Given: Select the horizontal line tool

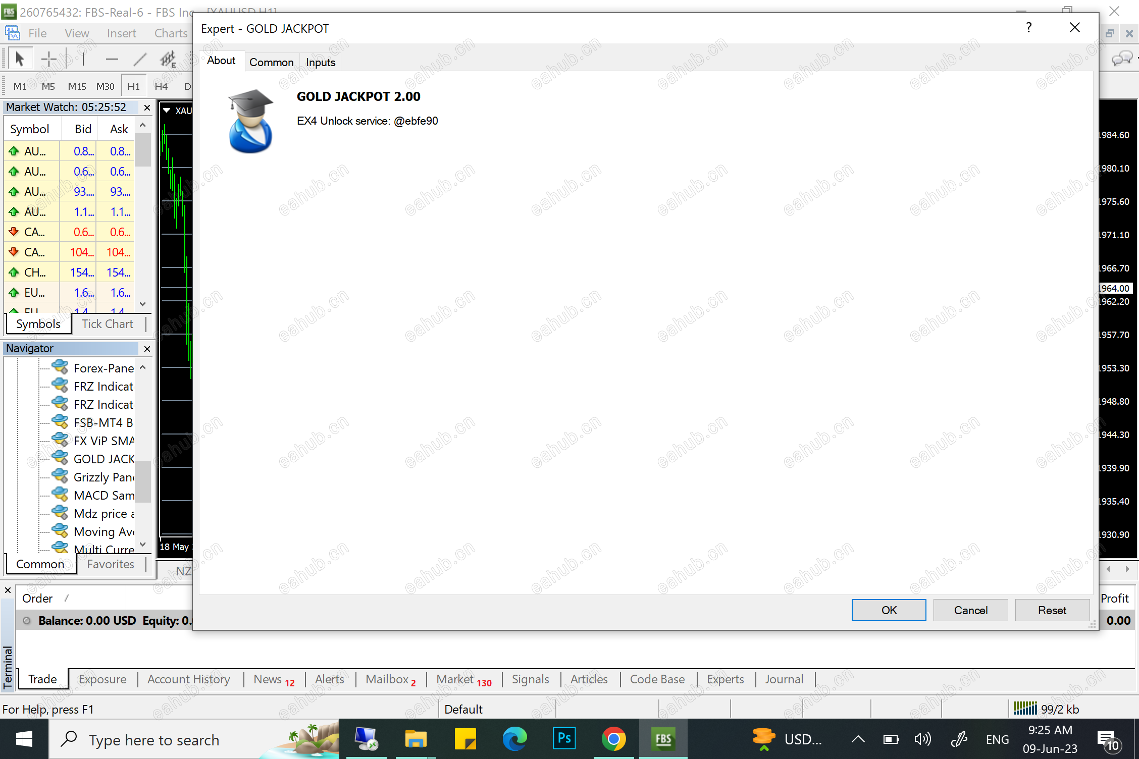Looking at the screenshot, I should pos(112,59).
